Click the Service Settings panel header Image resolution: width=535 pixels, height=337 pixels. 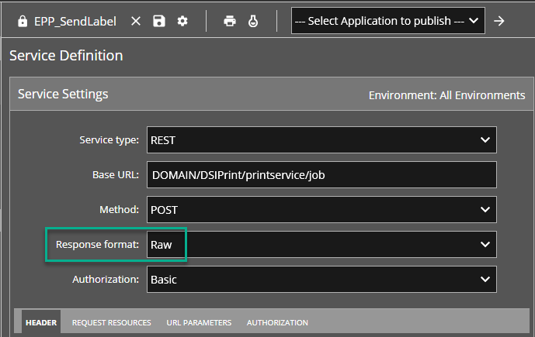(63, 95)
